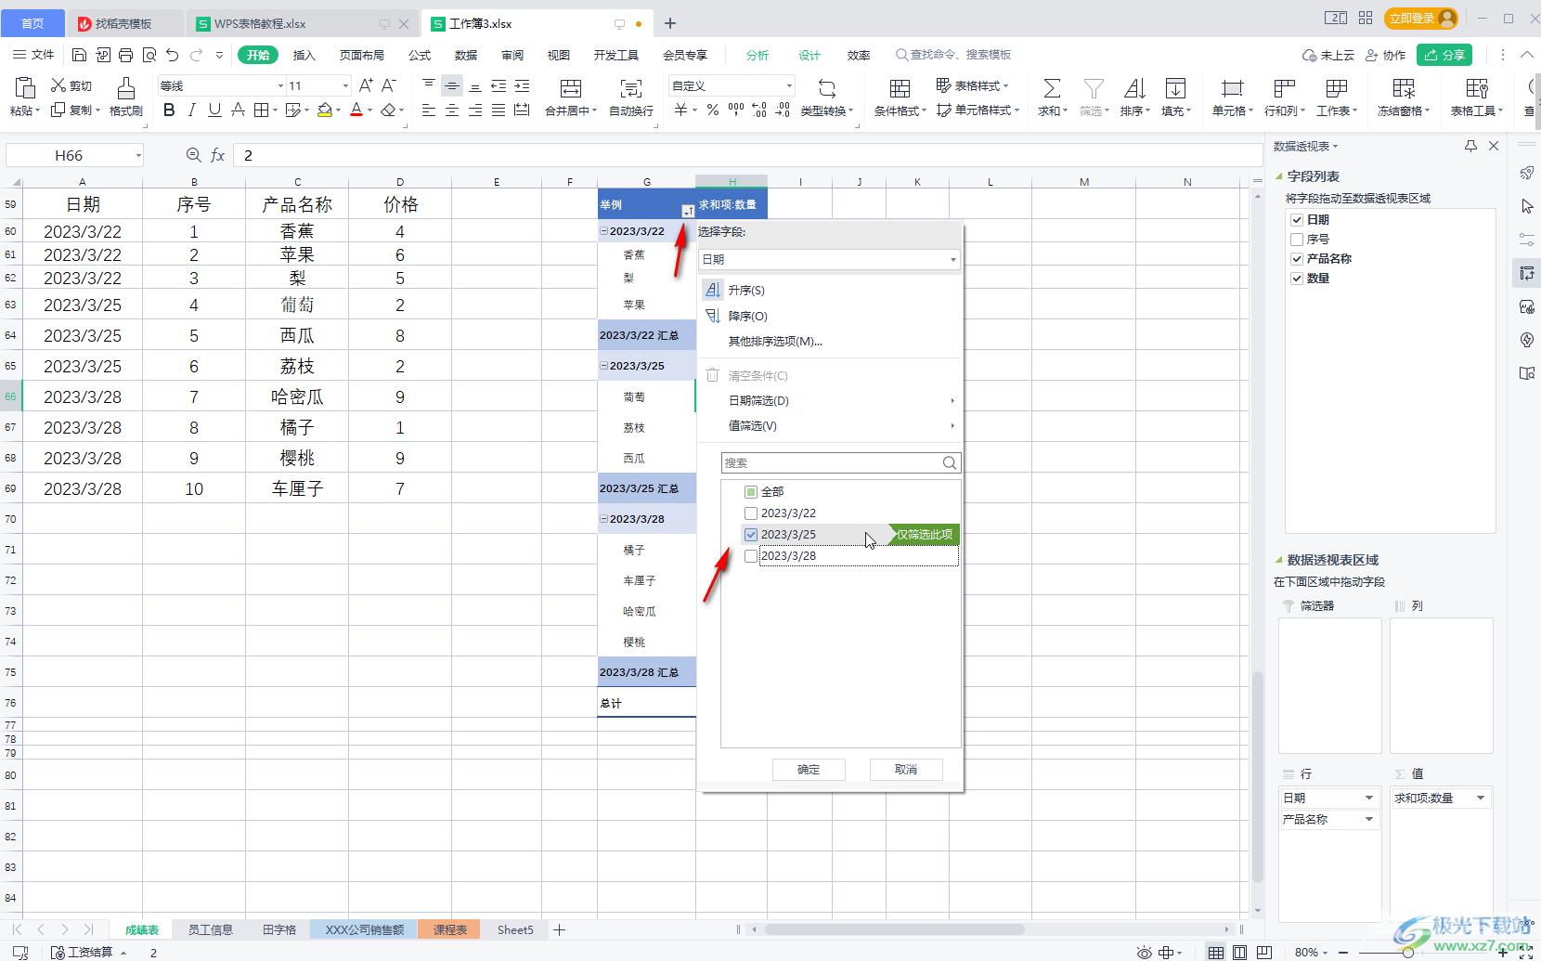Click the Cut scissors icon
The height and width of the screenshot is (961, 1541).
pyautogui.click(x=58, y=85)
